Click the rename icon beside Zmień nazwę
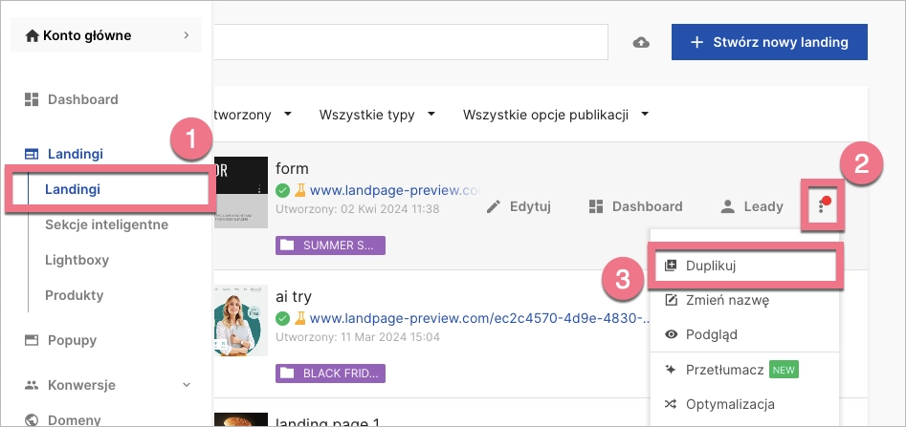Screen dimensions: 906x427 671,300
